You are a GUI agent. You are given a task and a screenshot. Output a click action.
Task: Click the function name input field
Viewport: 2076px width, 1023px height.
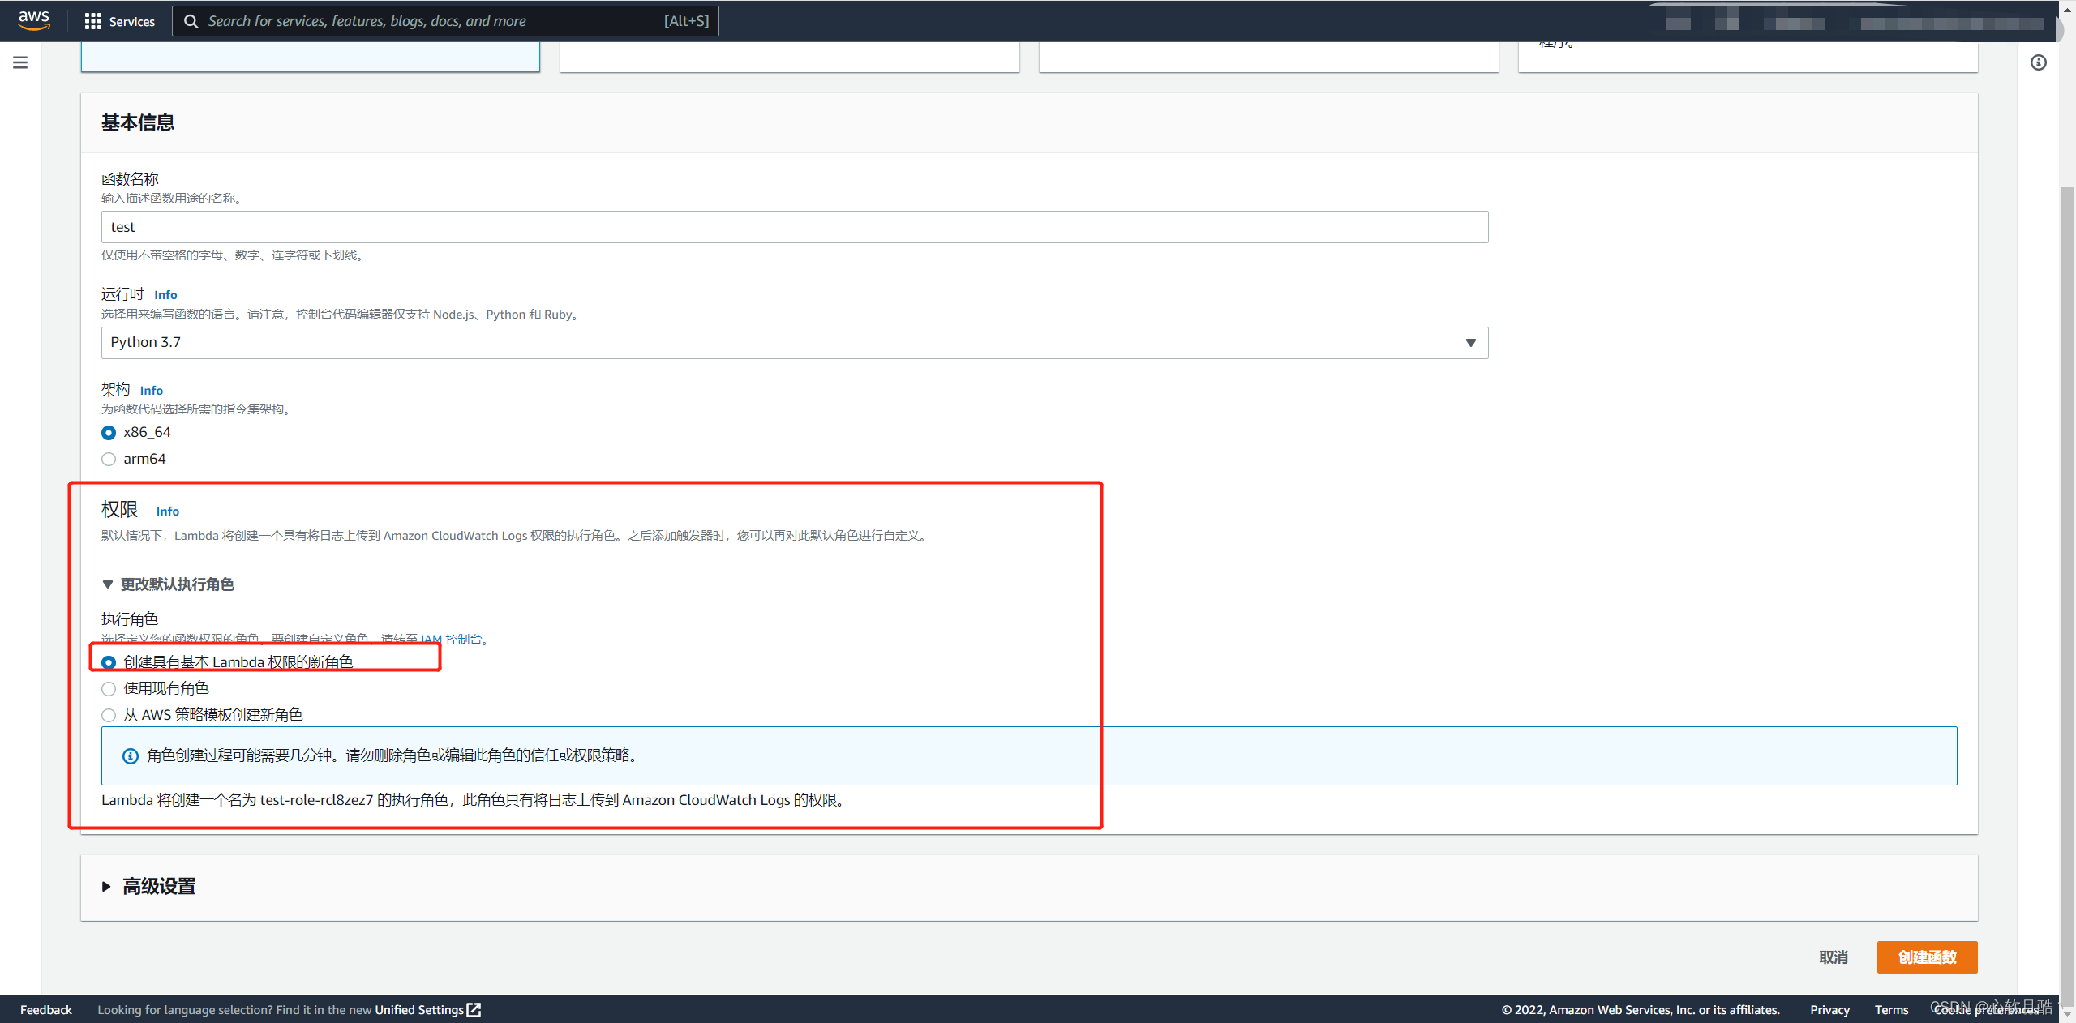(794, 227)
